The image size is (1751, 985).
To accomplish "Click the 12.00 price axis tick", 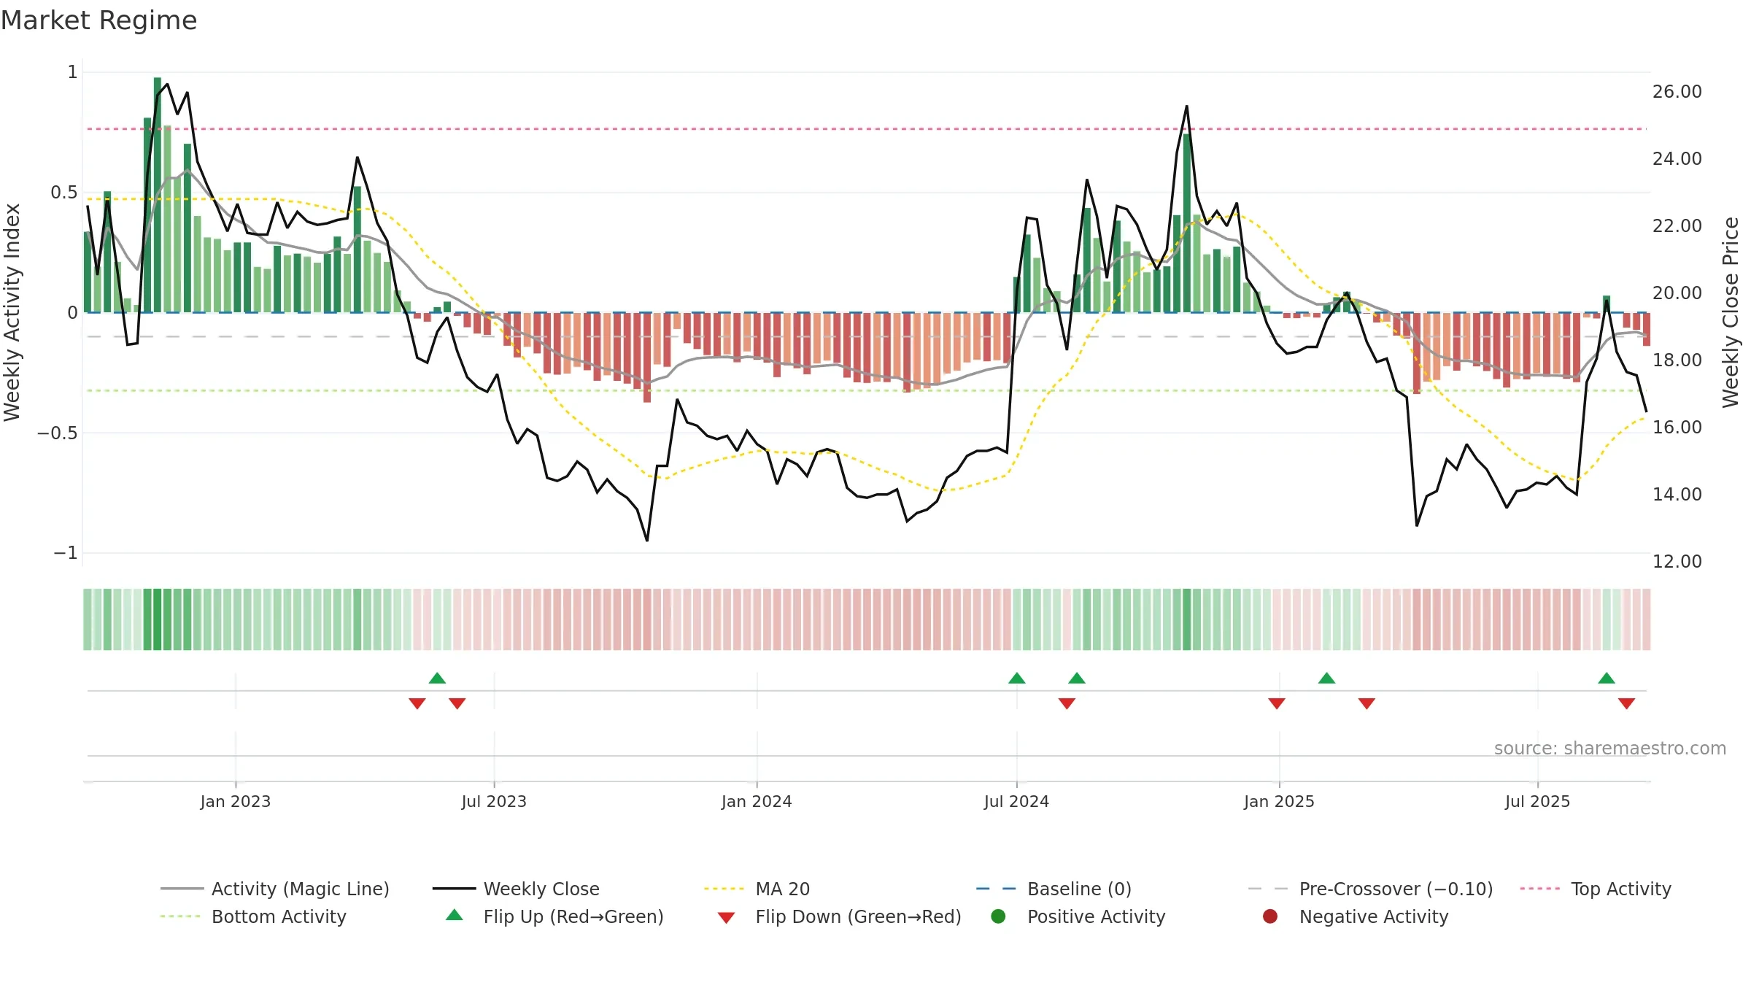I will [1677, 562].
